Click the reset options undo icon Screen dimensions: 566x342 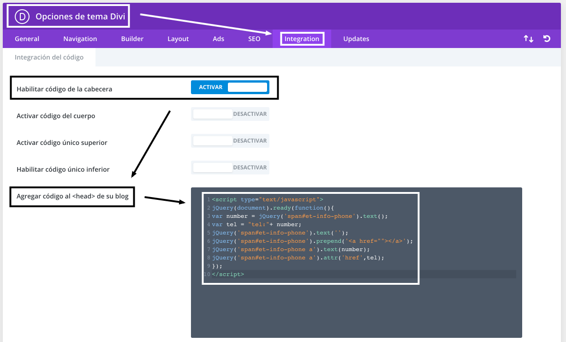pyautogui.click(x=547, y=39)
